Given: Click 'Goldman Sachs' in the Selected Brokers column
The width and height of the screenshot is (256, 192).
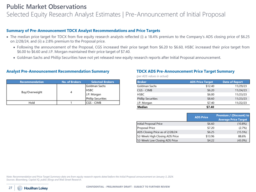Looking at the screenshot, I should (96, 86).
